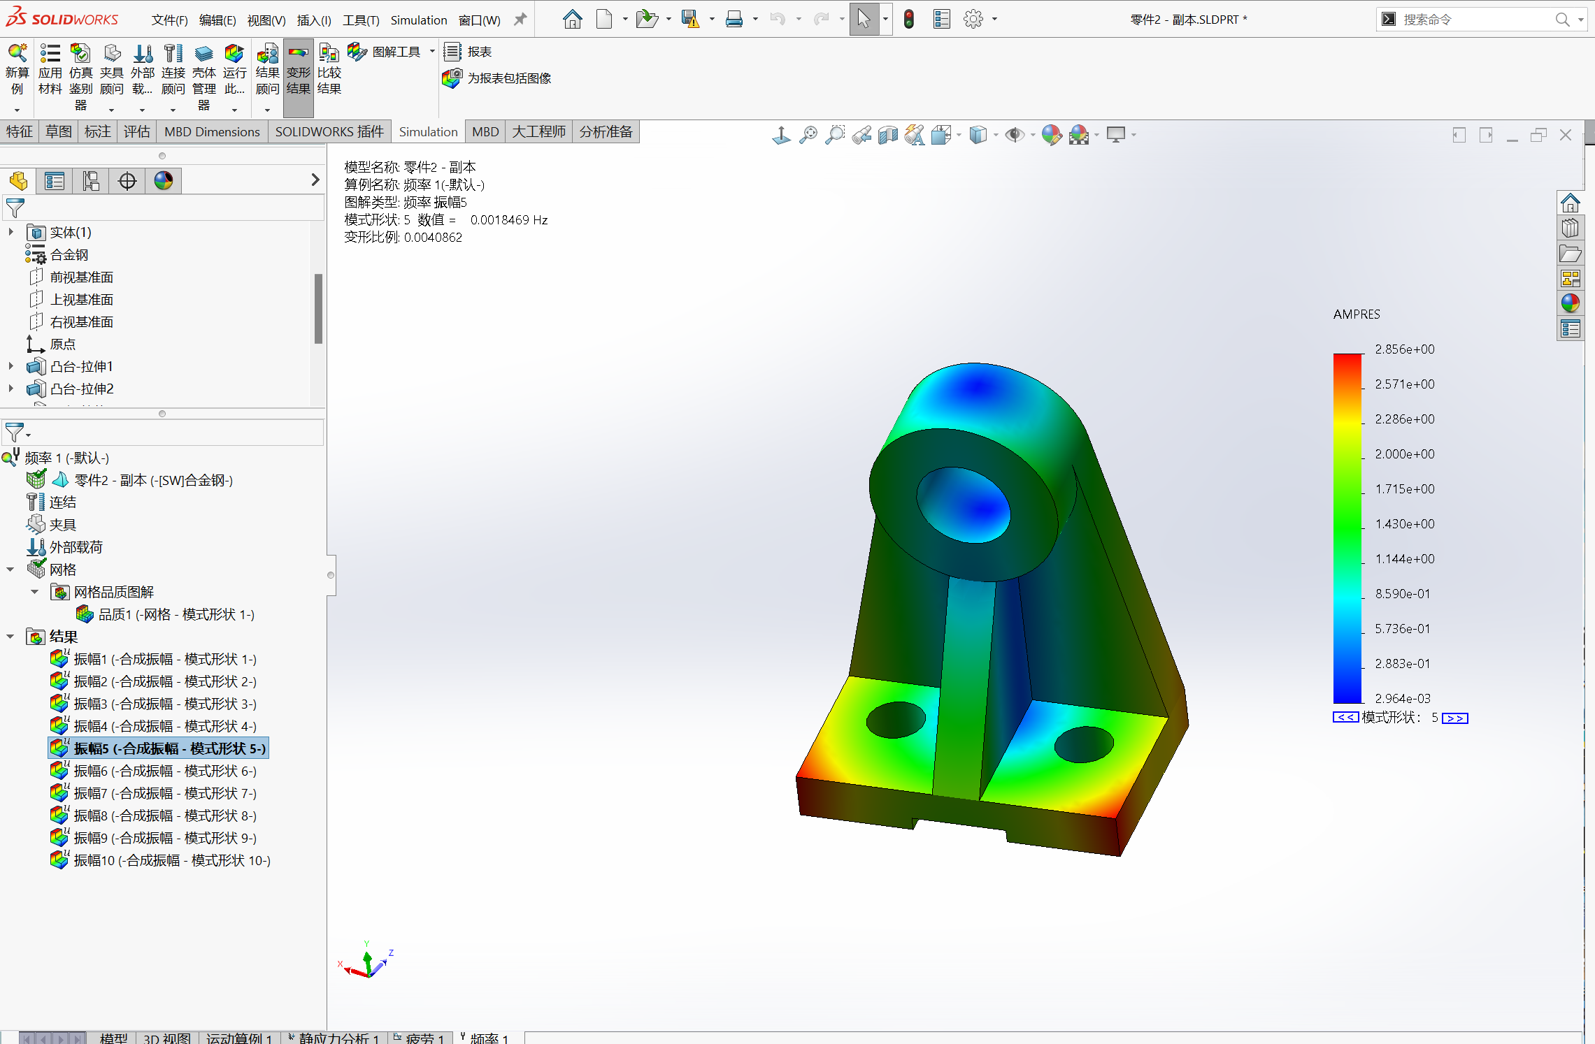1595x1044 pixels.
Task: Open the 工具(T) menu
Action: 361,20
